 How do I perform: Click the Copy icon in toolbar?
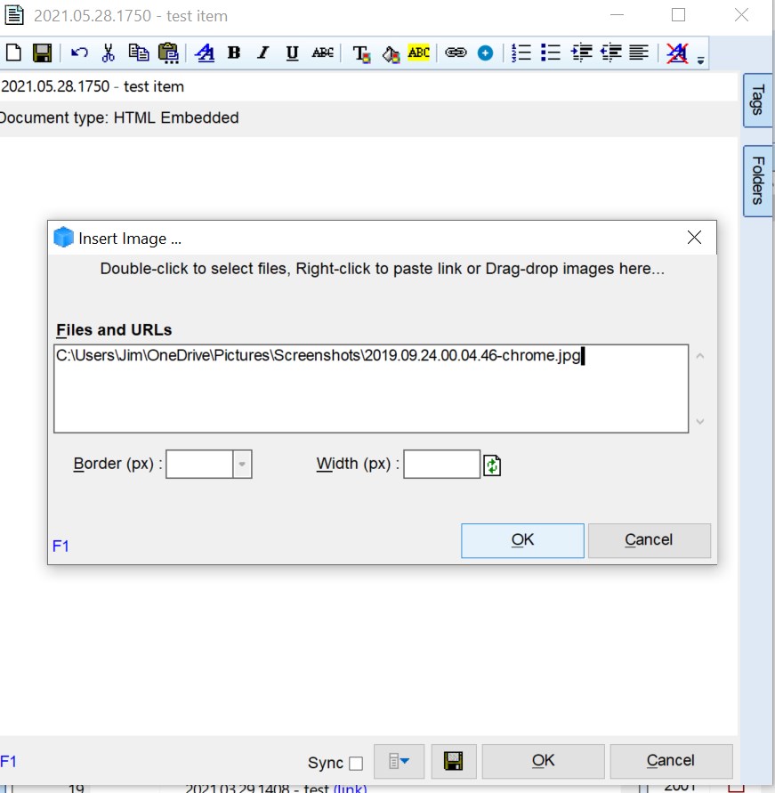point(139,53)
